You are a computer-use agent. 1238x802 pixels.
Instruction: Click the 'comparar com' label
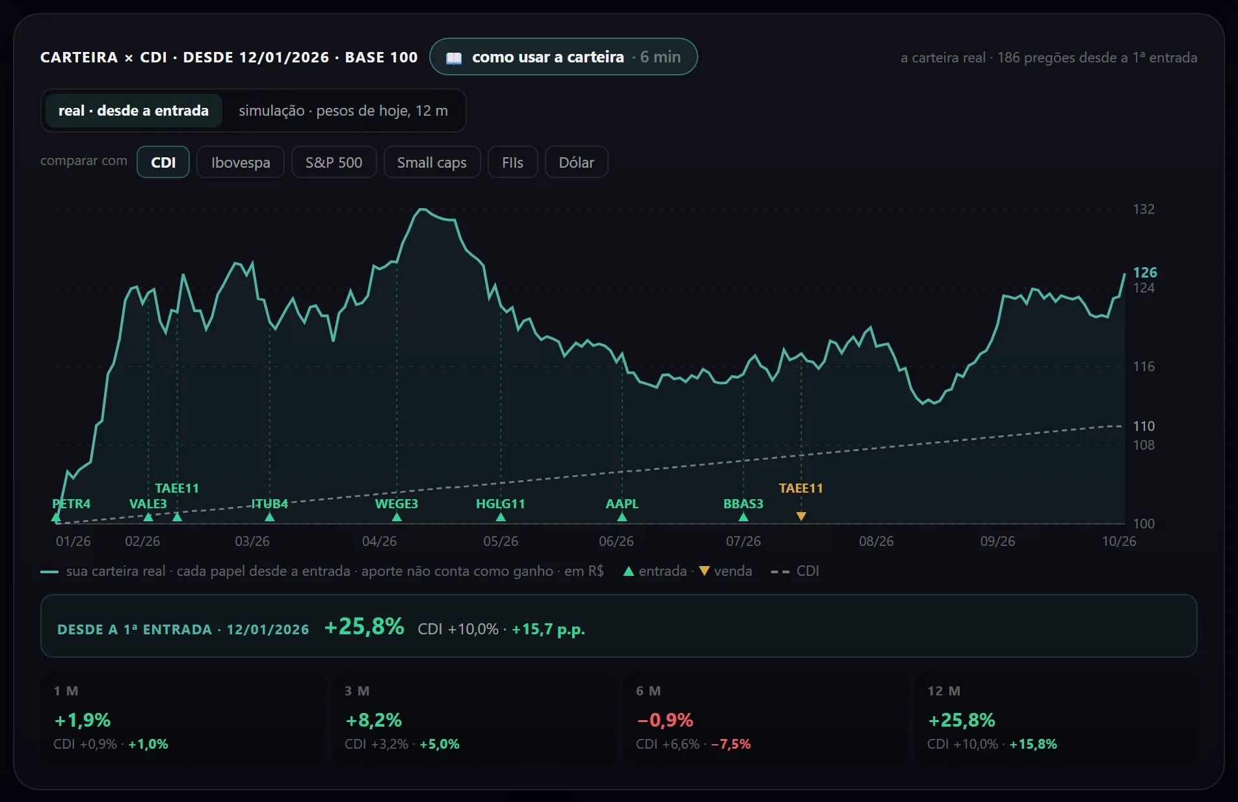(x=84, y=161)
